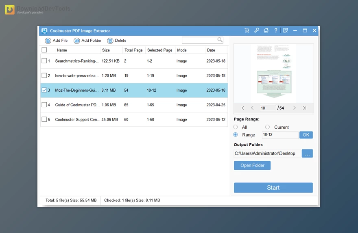Click the search magnifier icon
The height and width of the screenshot is (233, 358).
pos(220,40)
